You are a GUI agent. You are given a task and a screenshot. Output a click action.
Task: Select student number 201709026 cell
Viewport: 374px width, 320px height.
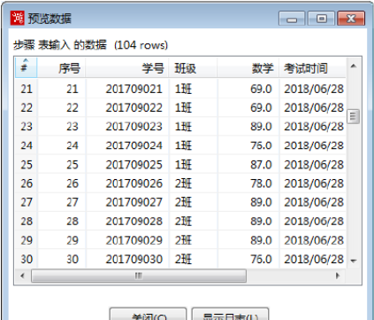pyautogui.click(x=127, y=183)
